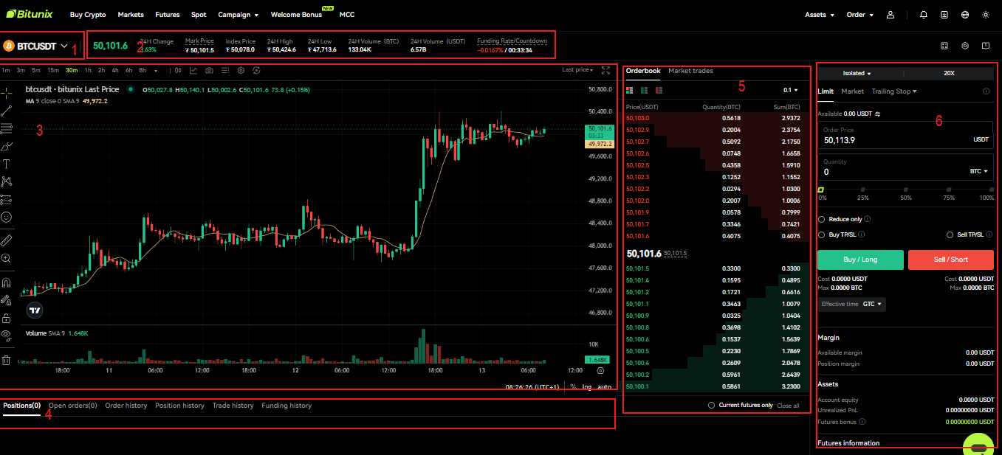The height and width of the screenshot is (455, 1002).
Task: Click the Sell / Short button
Action: click(951, 260)
